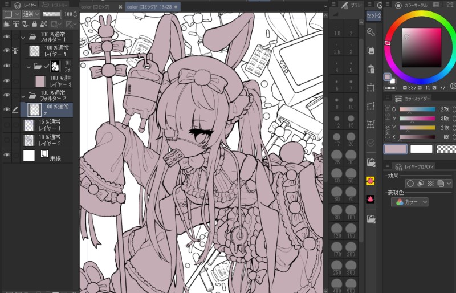The width and height of the screenshot is (456, 293).
Task: Select the 50 brush size preset
Action: click(x=351, y=176)
